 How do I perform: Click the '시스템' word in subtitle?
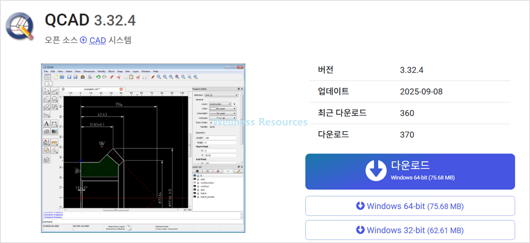click(120, 40)
